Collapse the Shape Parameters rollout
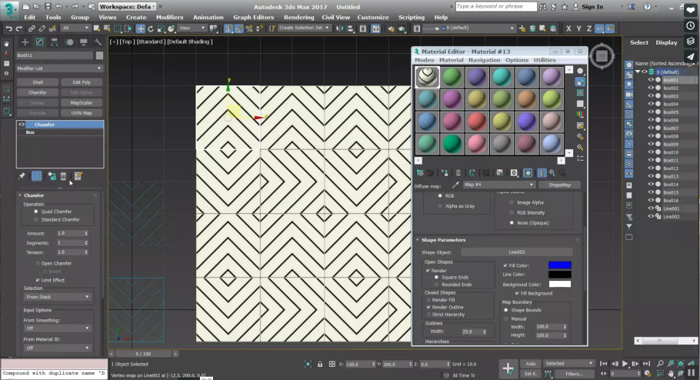The width and height of the screenshot is (700, 380). 418,240
